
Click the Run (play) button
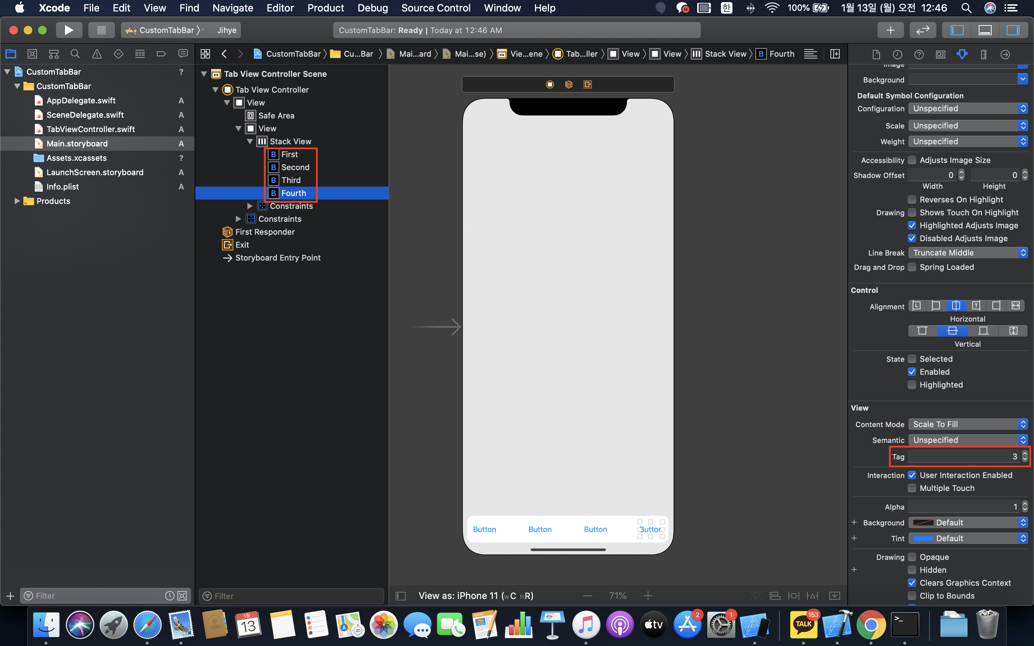[68, 31]
